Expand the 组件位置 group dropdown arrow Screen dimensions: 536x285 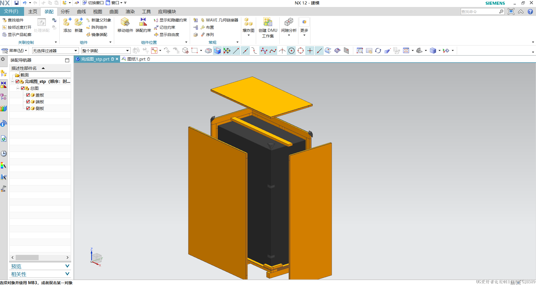186,42
